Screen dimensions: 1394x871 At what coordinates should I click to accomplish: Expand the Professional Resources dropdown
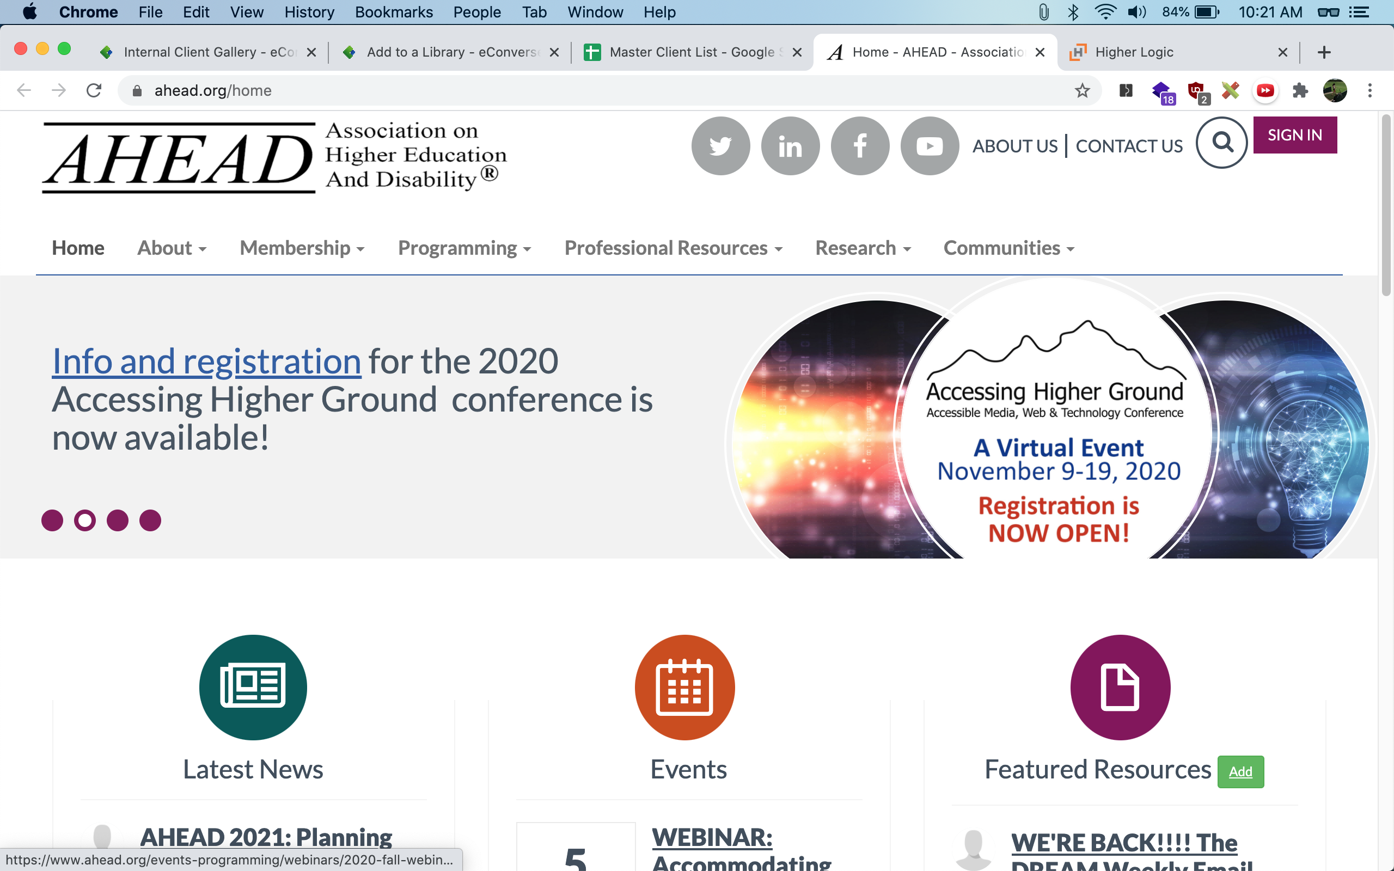tap(673, 248)
